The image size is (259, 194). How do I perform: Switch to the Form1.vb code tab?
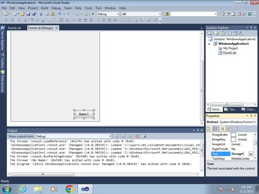[14, 28]
